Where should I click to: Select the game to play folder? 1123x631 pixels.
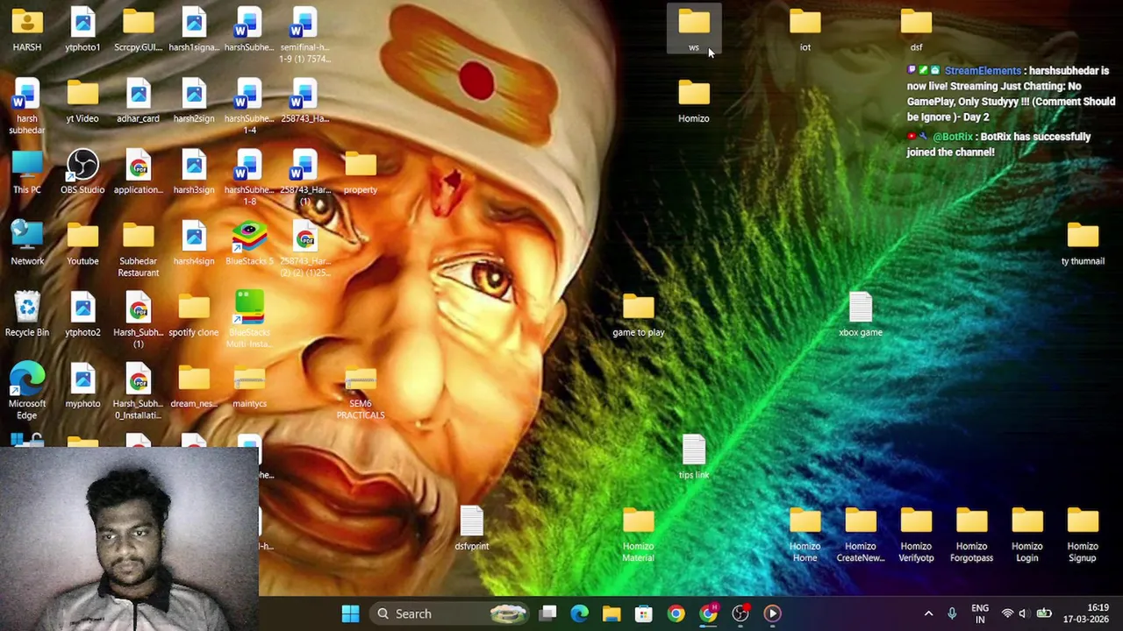coord(639,315)
